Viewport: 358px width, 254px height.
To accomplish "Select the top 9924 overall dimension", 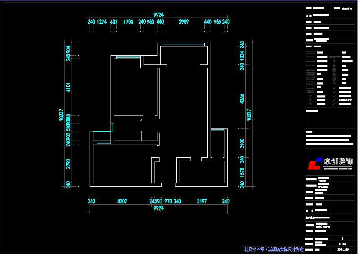I will 158,15.
